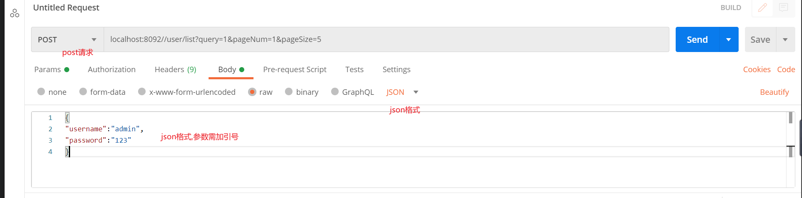Open the JSON format dropdown
This screenshot has height=198, width=802.
tap(402, 92)
